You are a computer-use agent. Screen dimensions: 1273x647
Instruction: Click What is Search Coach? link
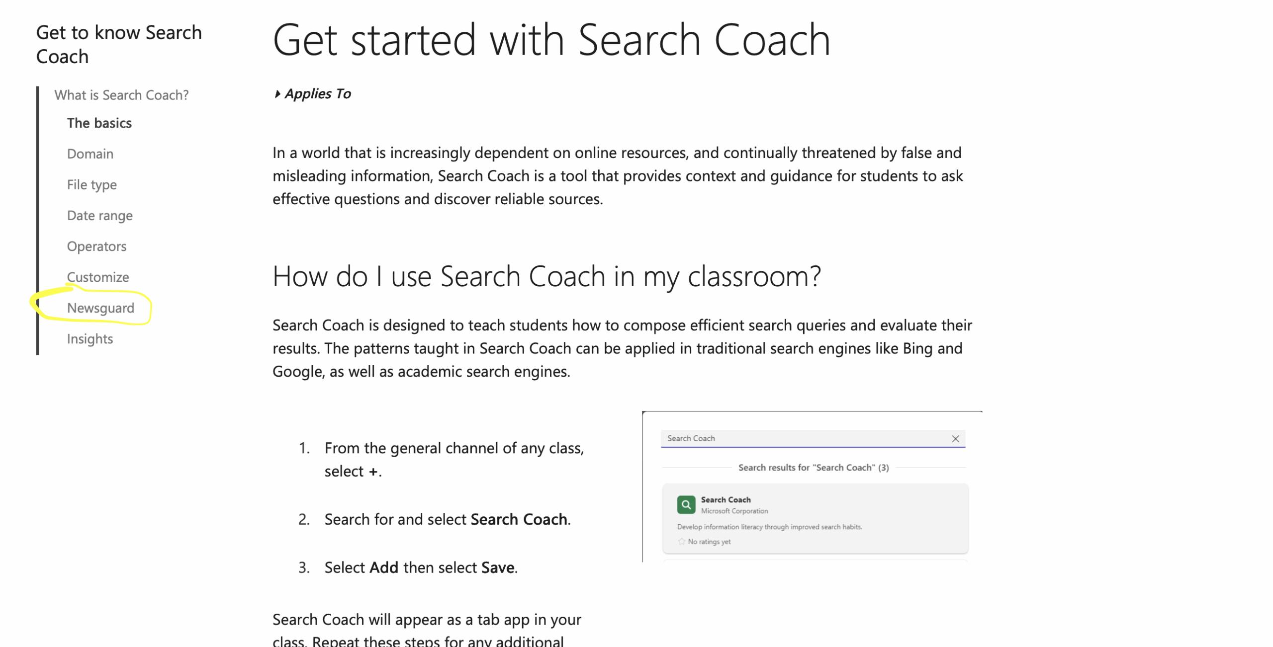[x=121, y=95]
